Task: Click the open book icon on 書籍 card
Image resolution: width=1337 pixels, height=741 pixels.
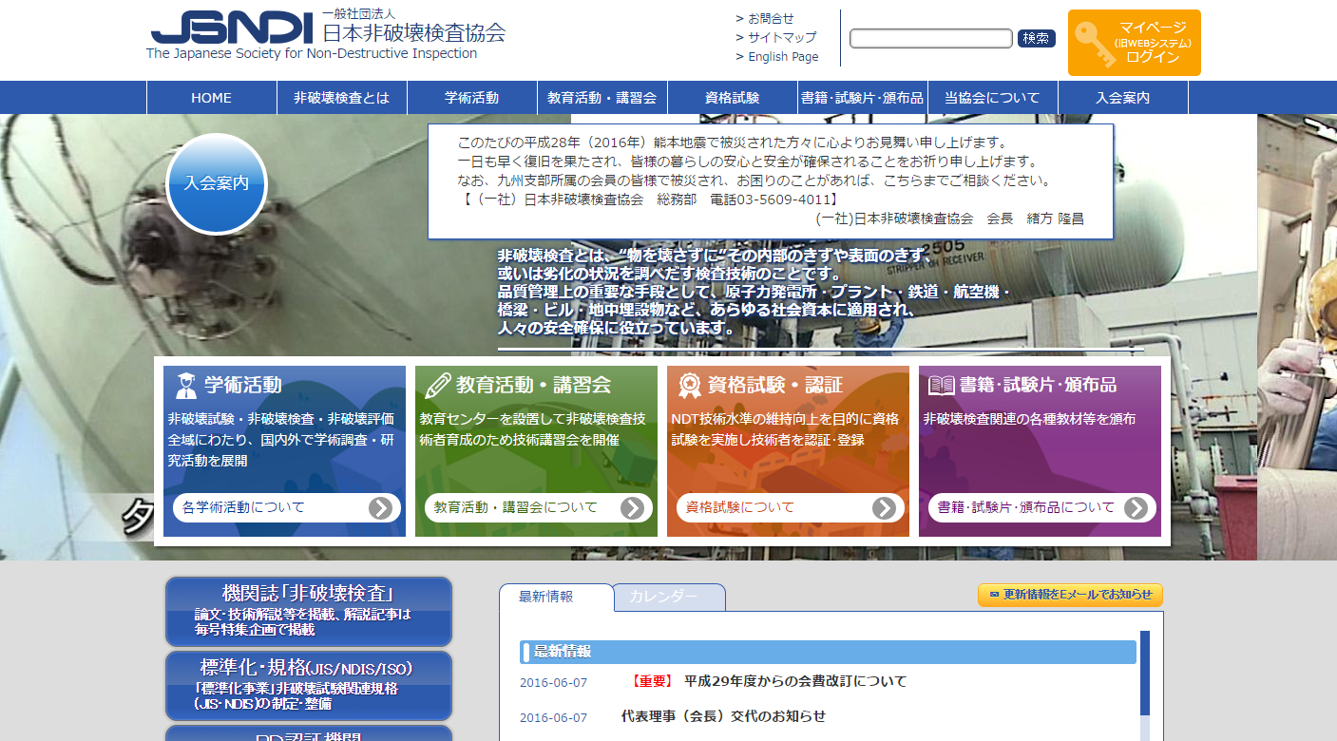Action: coord(941,385)
